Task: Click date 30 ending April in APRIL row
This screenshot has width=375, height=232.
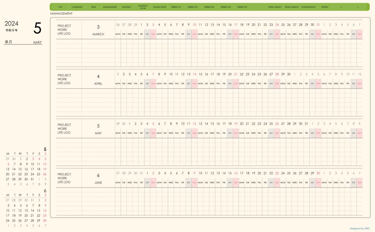Action: coord(289,74)
